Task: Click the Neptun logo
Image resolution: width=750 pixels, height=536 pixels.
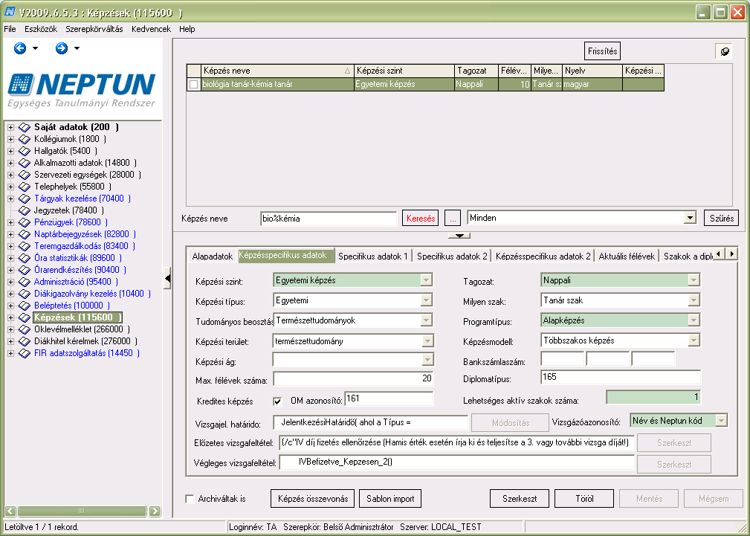Action: [x=81, y=90]
